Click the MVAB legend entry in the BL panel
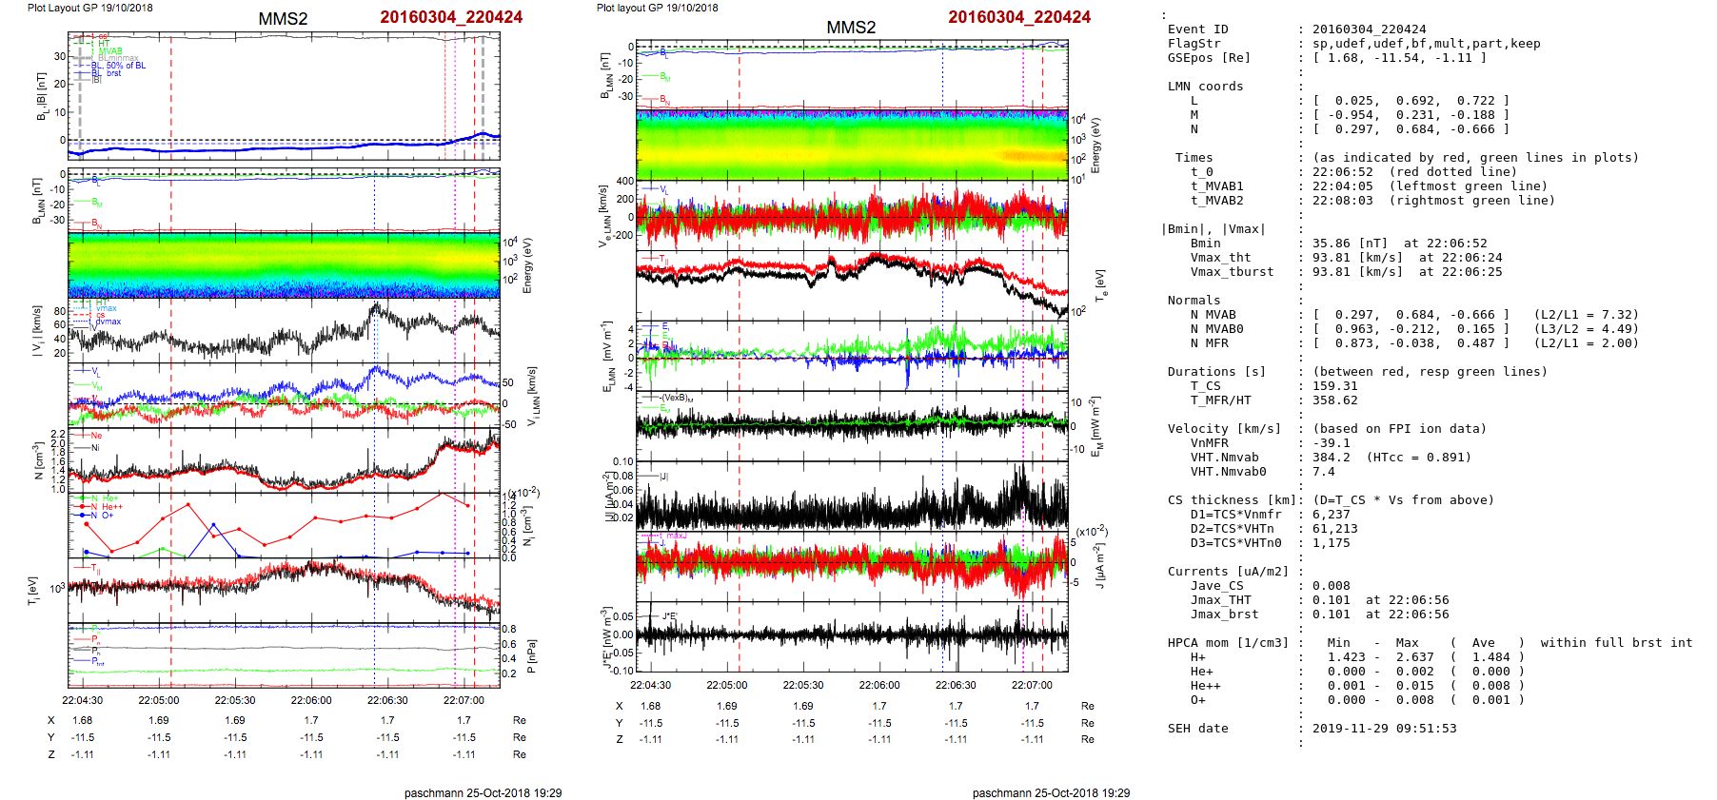 [109, 51]
